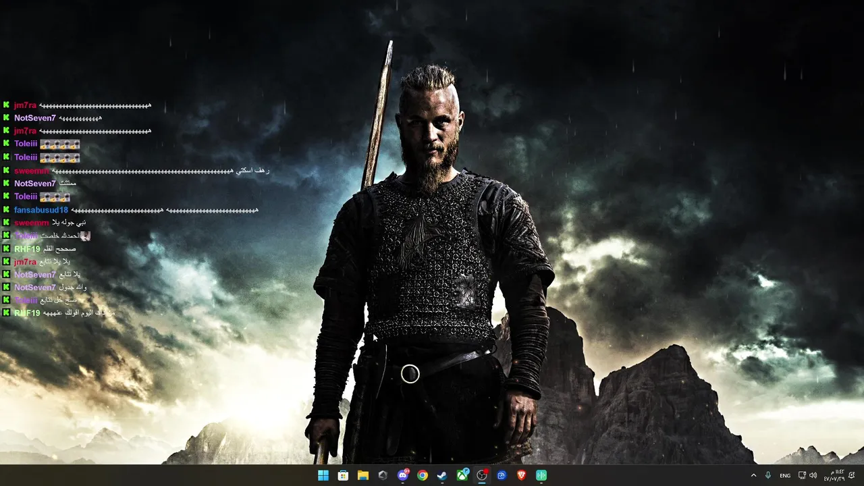Click RHF19's message 'صححح الفلم'
This screenshot has width=864, height=486.
[x=59, y=249]
